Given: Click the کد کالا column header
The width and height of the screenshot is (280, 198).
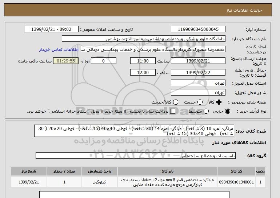Looking at the screenshot, I should coord(236,171).
